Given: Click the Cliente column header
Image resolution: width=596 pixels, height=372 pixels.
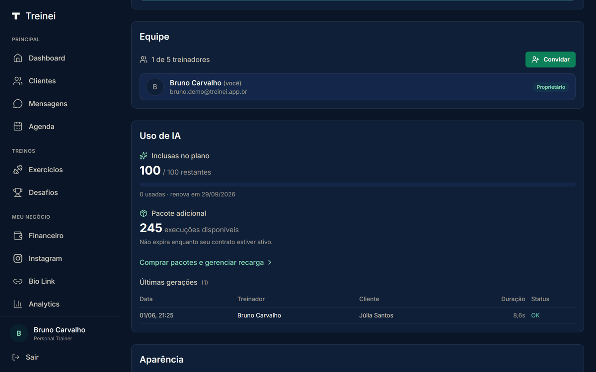Looking at the screenshot, I should click(x=369, y=299).
